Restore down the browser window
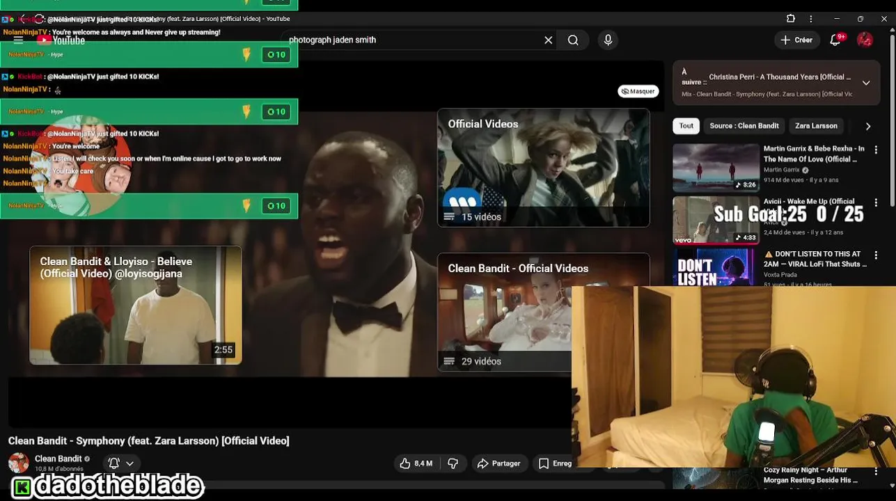The width and height of the screenshot is (896, 501). click(860, 19)
